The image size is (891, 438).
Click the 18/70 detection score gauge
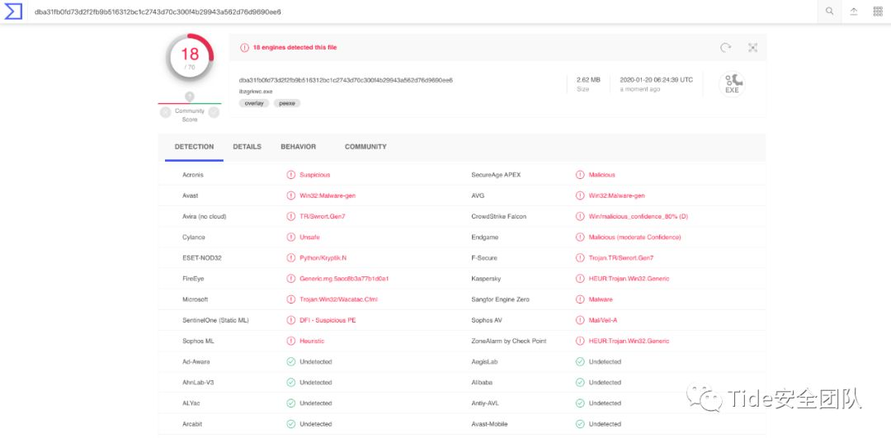[x=190, y=58]
